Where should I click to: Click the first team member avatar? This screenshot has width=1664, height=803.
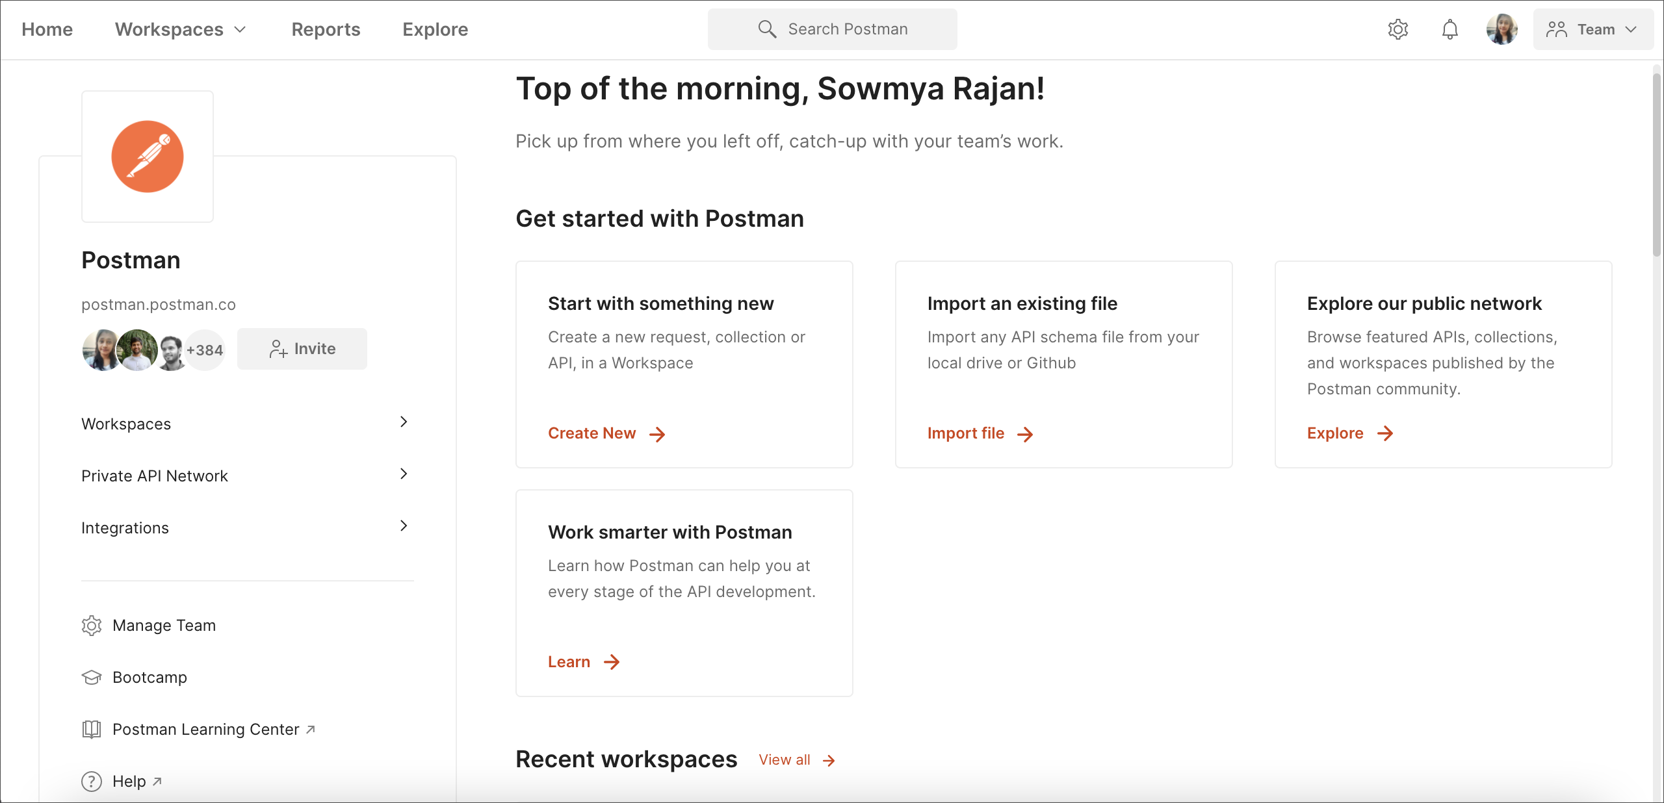pos(102,350)
